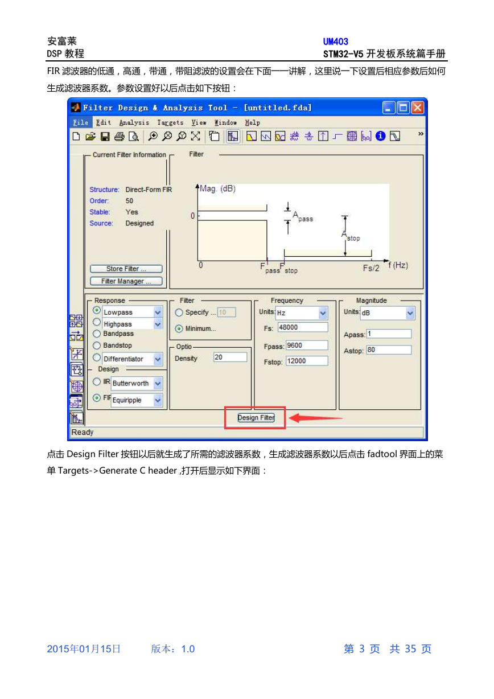
Task: Open Set Quantization Parameters sidebar panel
Action: (76, 354)
